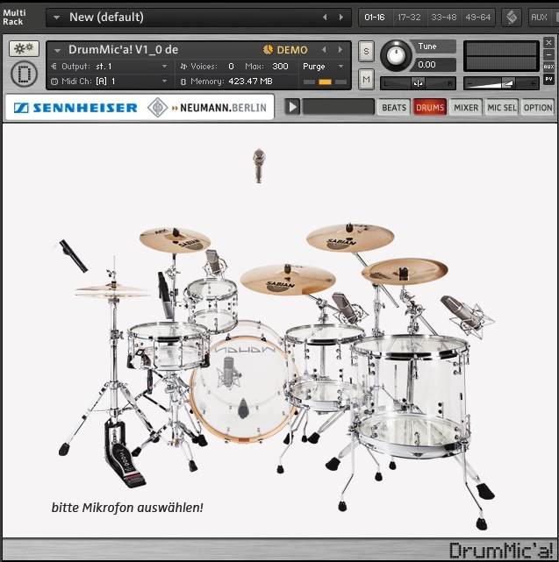559x562 pixels.
Task: Click the Kontakt logo button in rack header
Action: tap(512, 18)
